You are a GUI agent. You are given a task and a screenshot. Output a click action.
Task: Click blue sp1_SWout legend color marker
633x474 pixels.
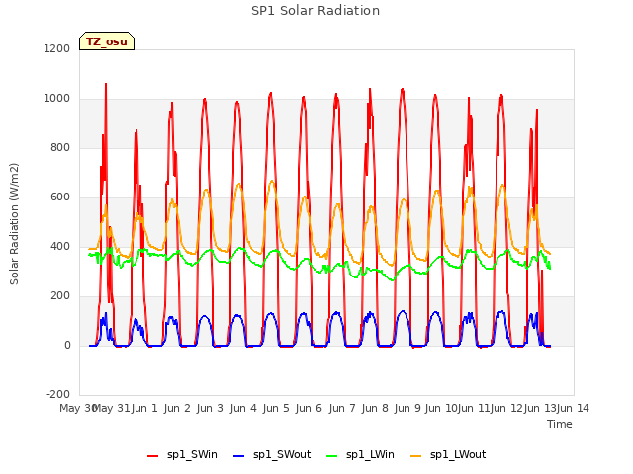(x=239, y=456)
